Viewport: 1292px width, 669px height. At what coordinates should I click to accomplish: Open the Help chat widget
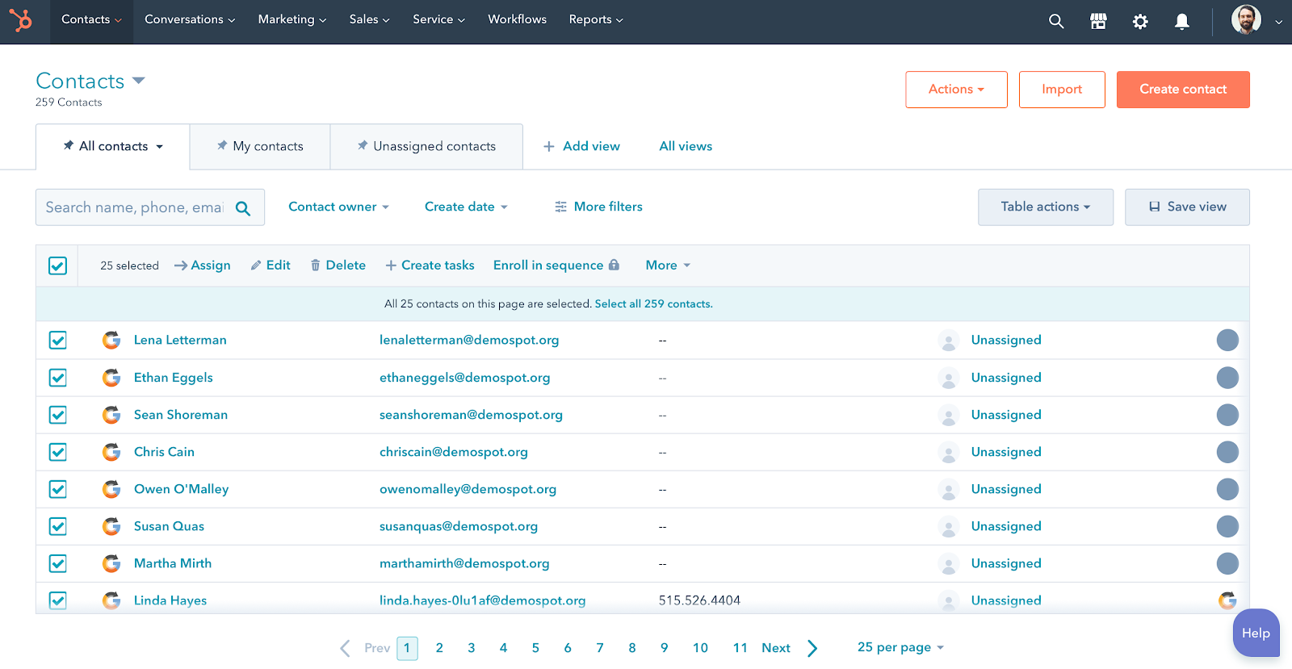click(x=1256, y=633)
